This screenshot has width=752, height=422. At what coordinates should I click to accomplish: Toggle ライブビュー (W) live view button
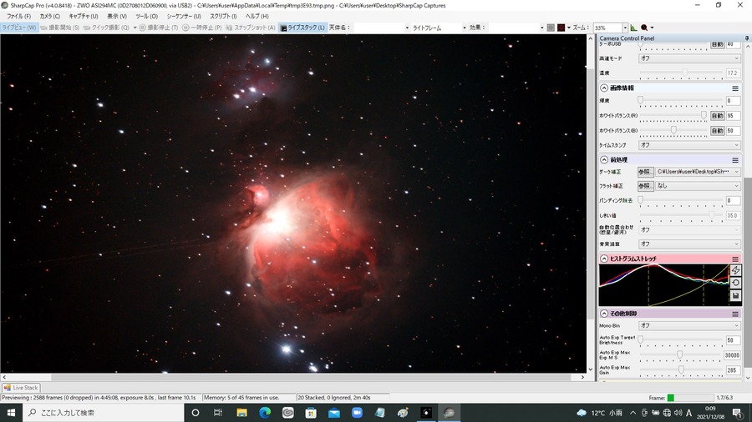[x=19, y=28]
